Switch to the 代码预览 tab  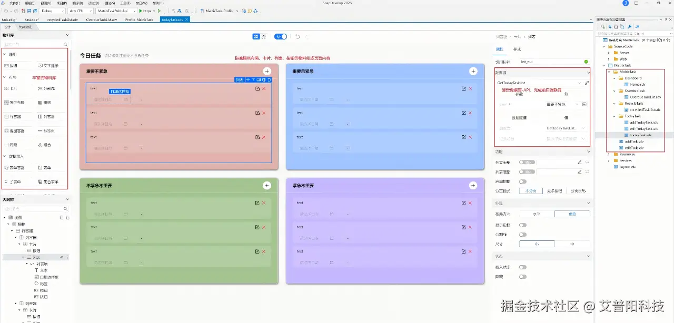click(x=25, y=27)
